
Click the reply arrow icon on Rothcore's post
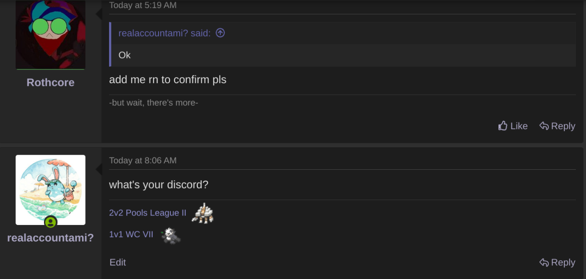coord(544,126)
